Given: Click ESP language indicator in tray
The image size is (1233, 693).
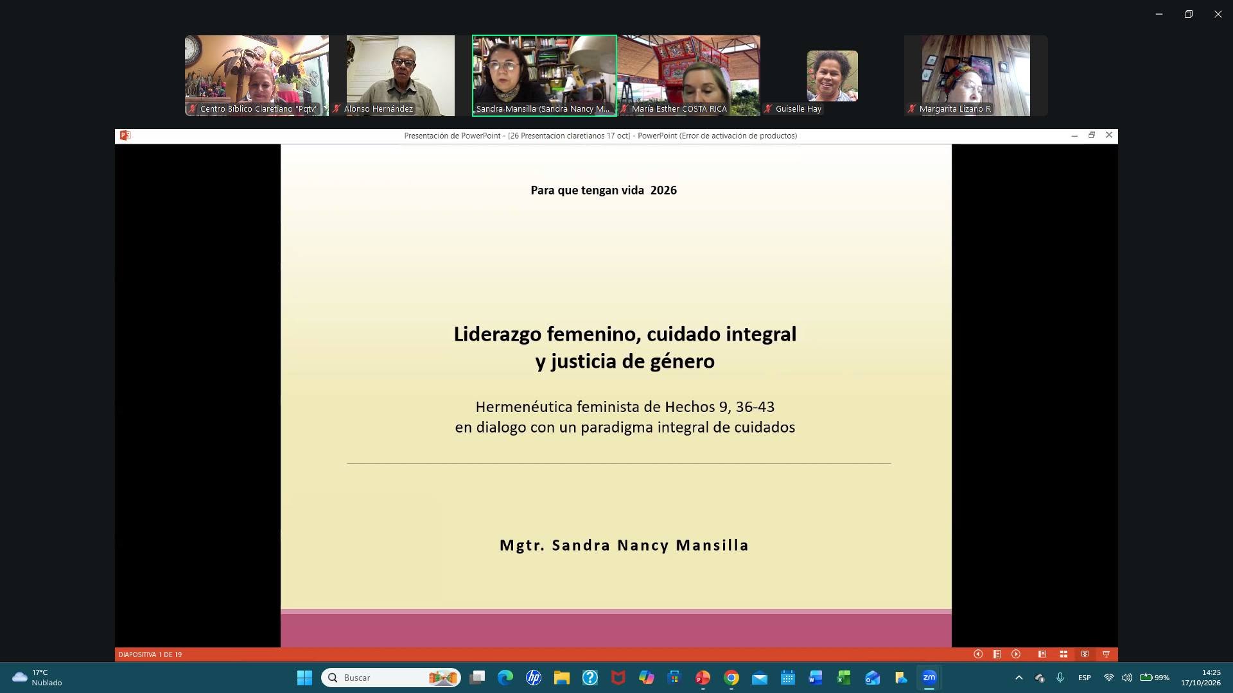Looking at the screenshot, I should click(x=1085, y=678).
